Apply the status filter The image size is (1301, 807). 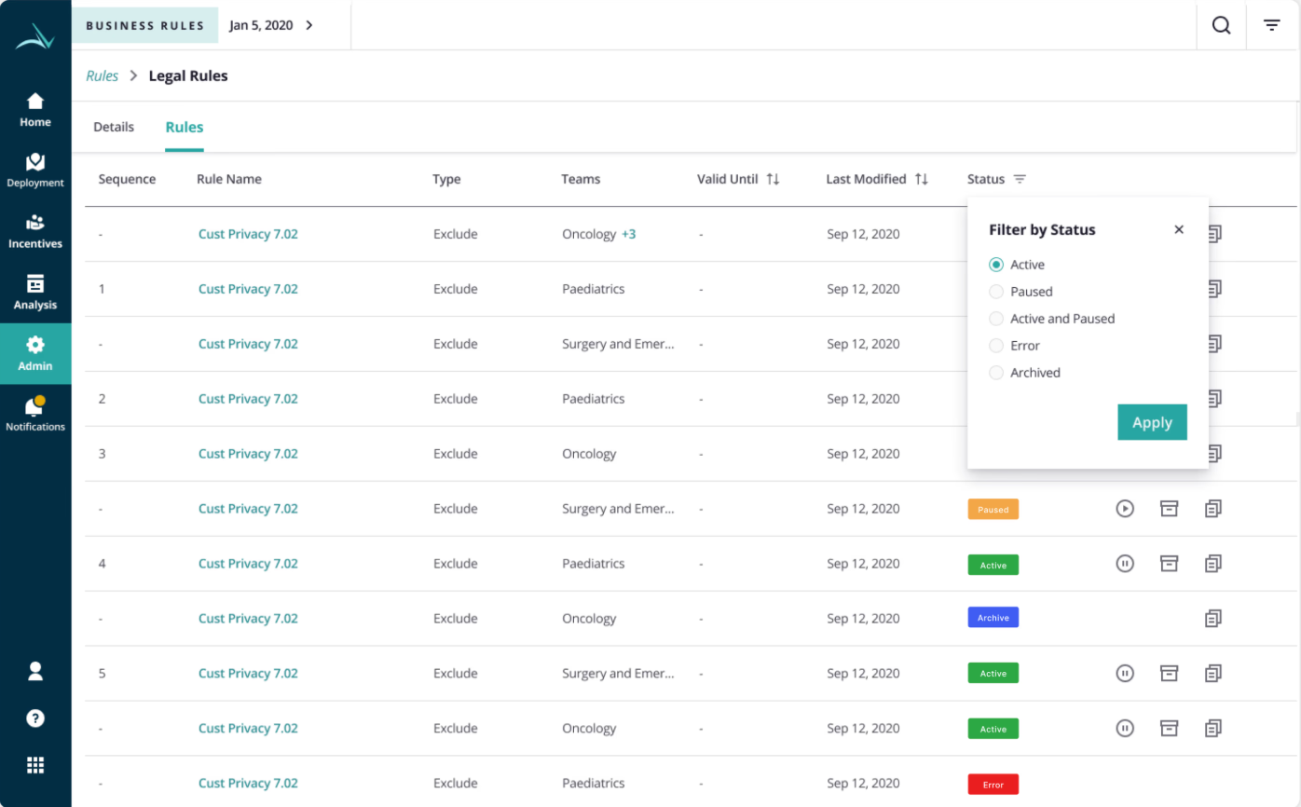click(1152, 422)
